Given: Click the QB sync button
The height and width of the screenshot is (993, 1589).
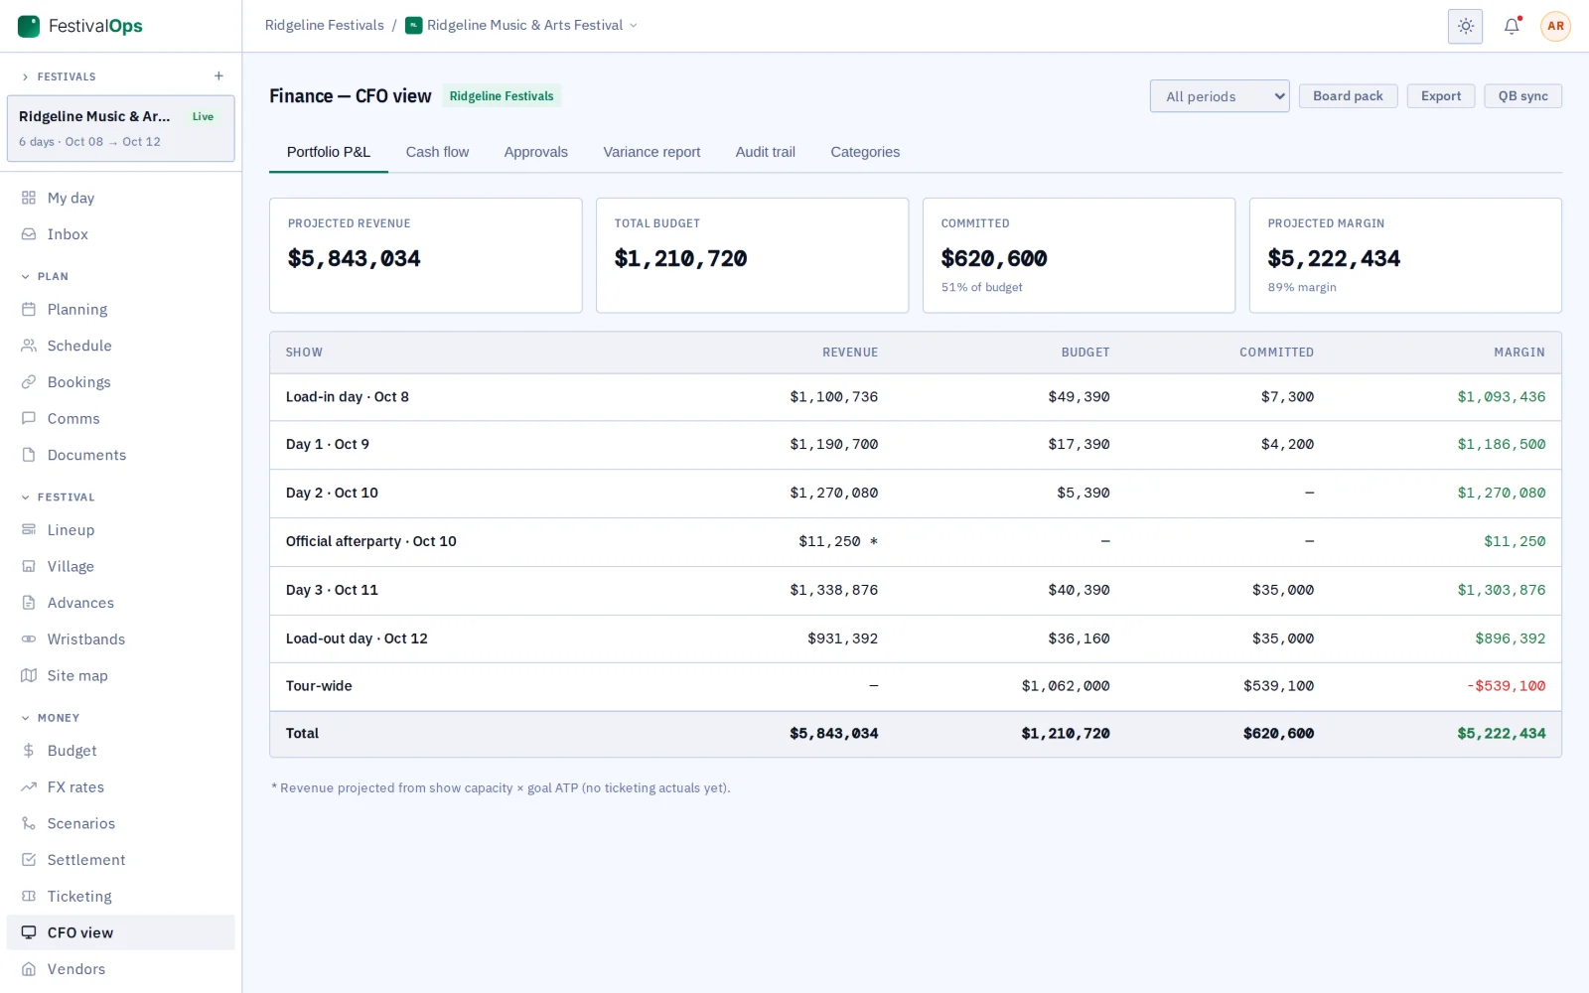Looking at the screenshot, I should (x=1522, y=96).
